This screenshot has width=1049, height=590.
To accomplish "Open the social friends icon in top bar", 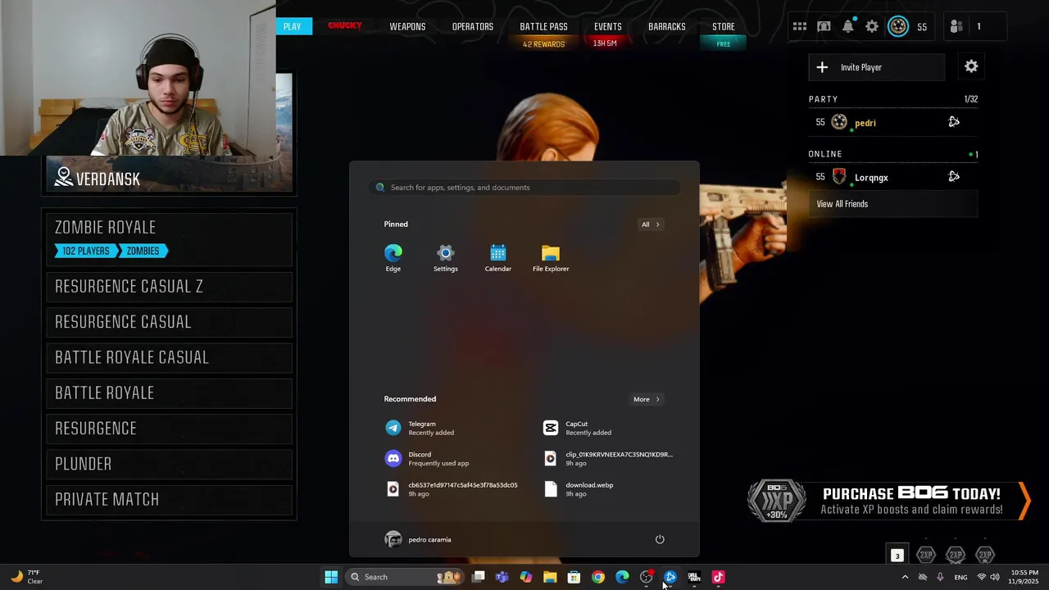I will pos(956,27).
